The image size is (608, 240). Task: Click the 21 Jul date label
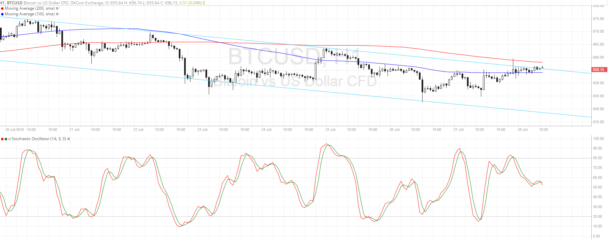(x=74, y=129)
